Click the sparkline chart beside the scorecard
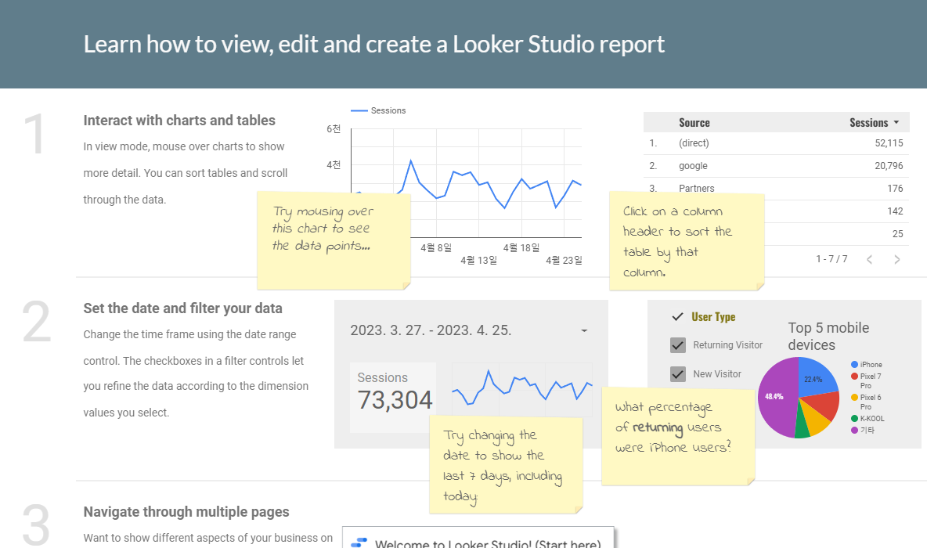Screen dimensions: 927x548 tap(523, 388)
